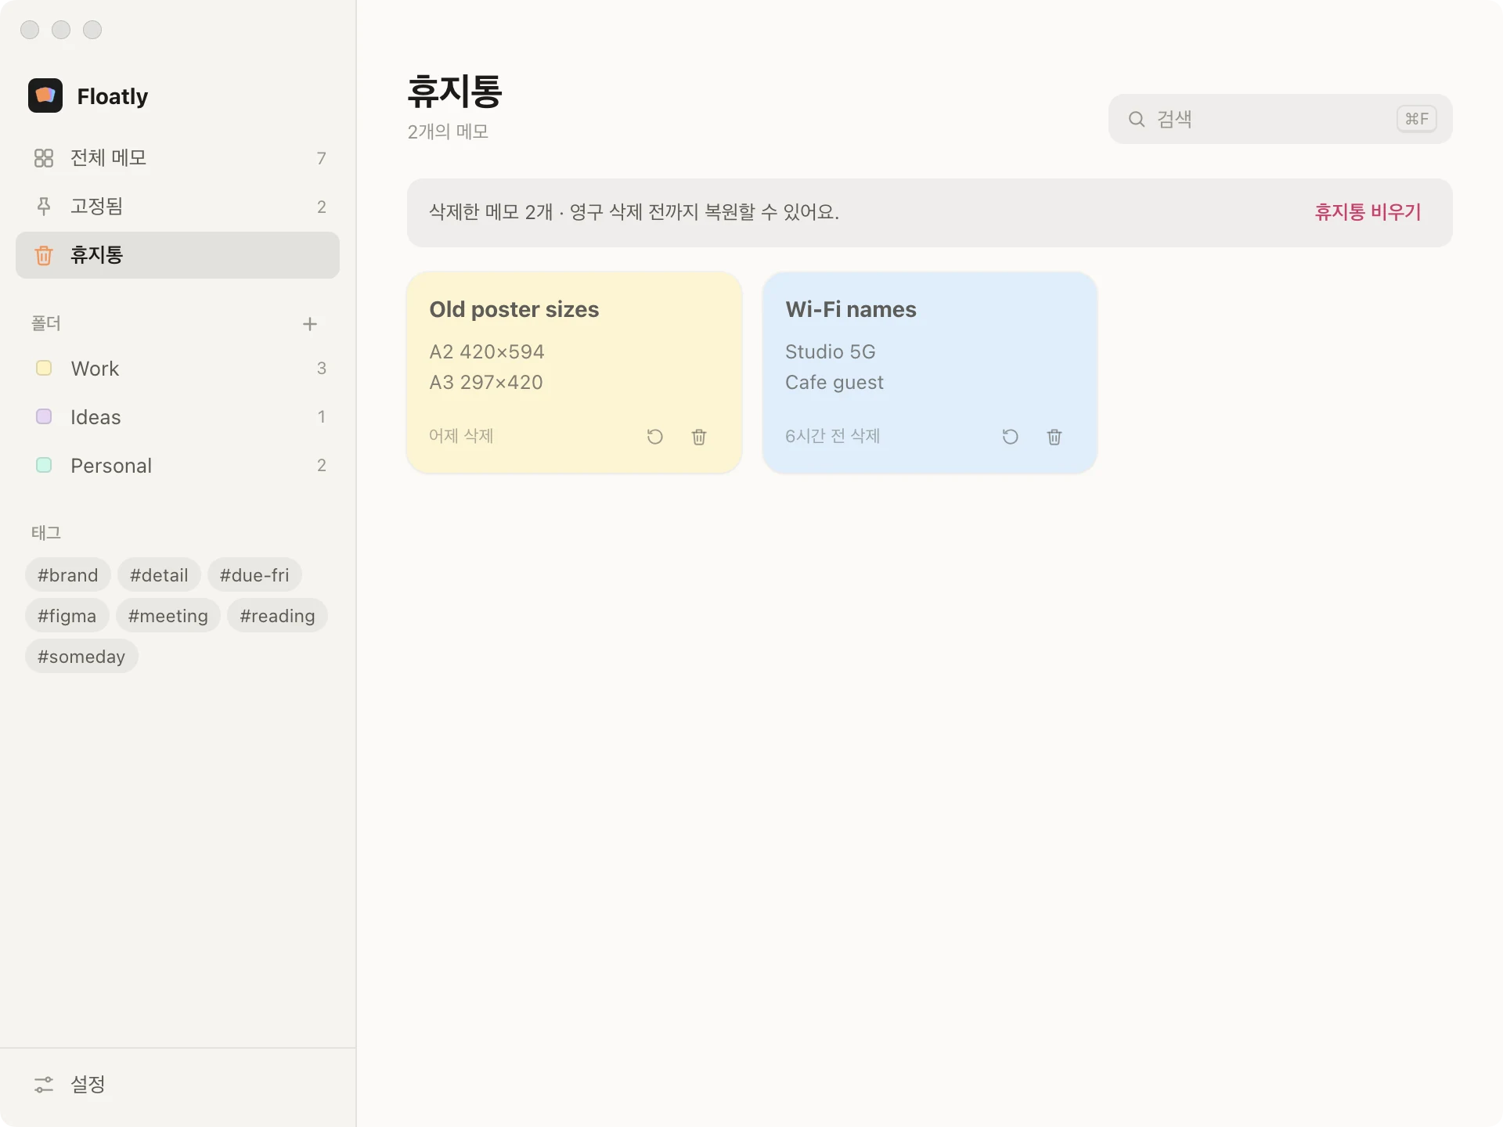Click the 휴지통 page heading
Screen dimensions: 1503x1127
[x=455, y=92]
